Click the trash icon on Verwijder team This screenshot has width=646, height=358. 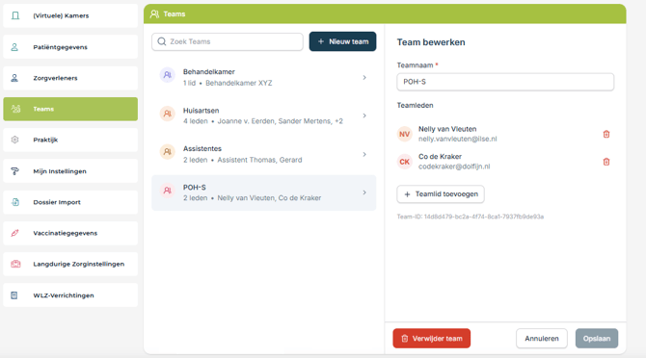pyautogui.click(x=405, y=338)
